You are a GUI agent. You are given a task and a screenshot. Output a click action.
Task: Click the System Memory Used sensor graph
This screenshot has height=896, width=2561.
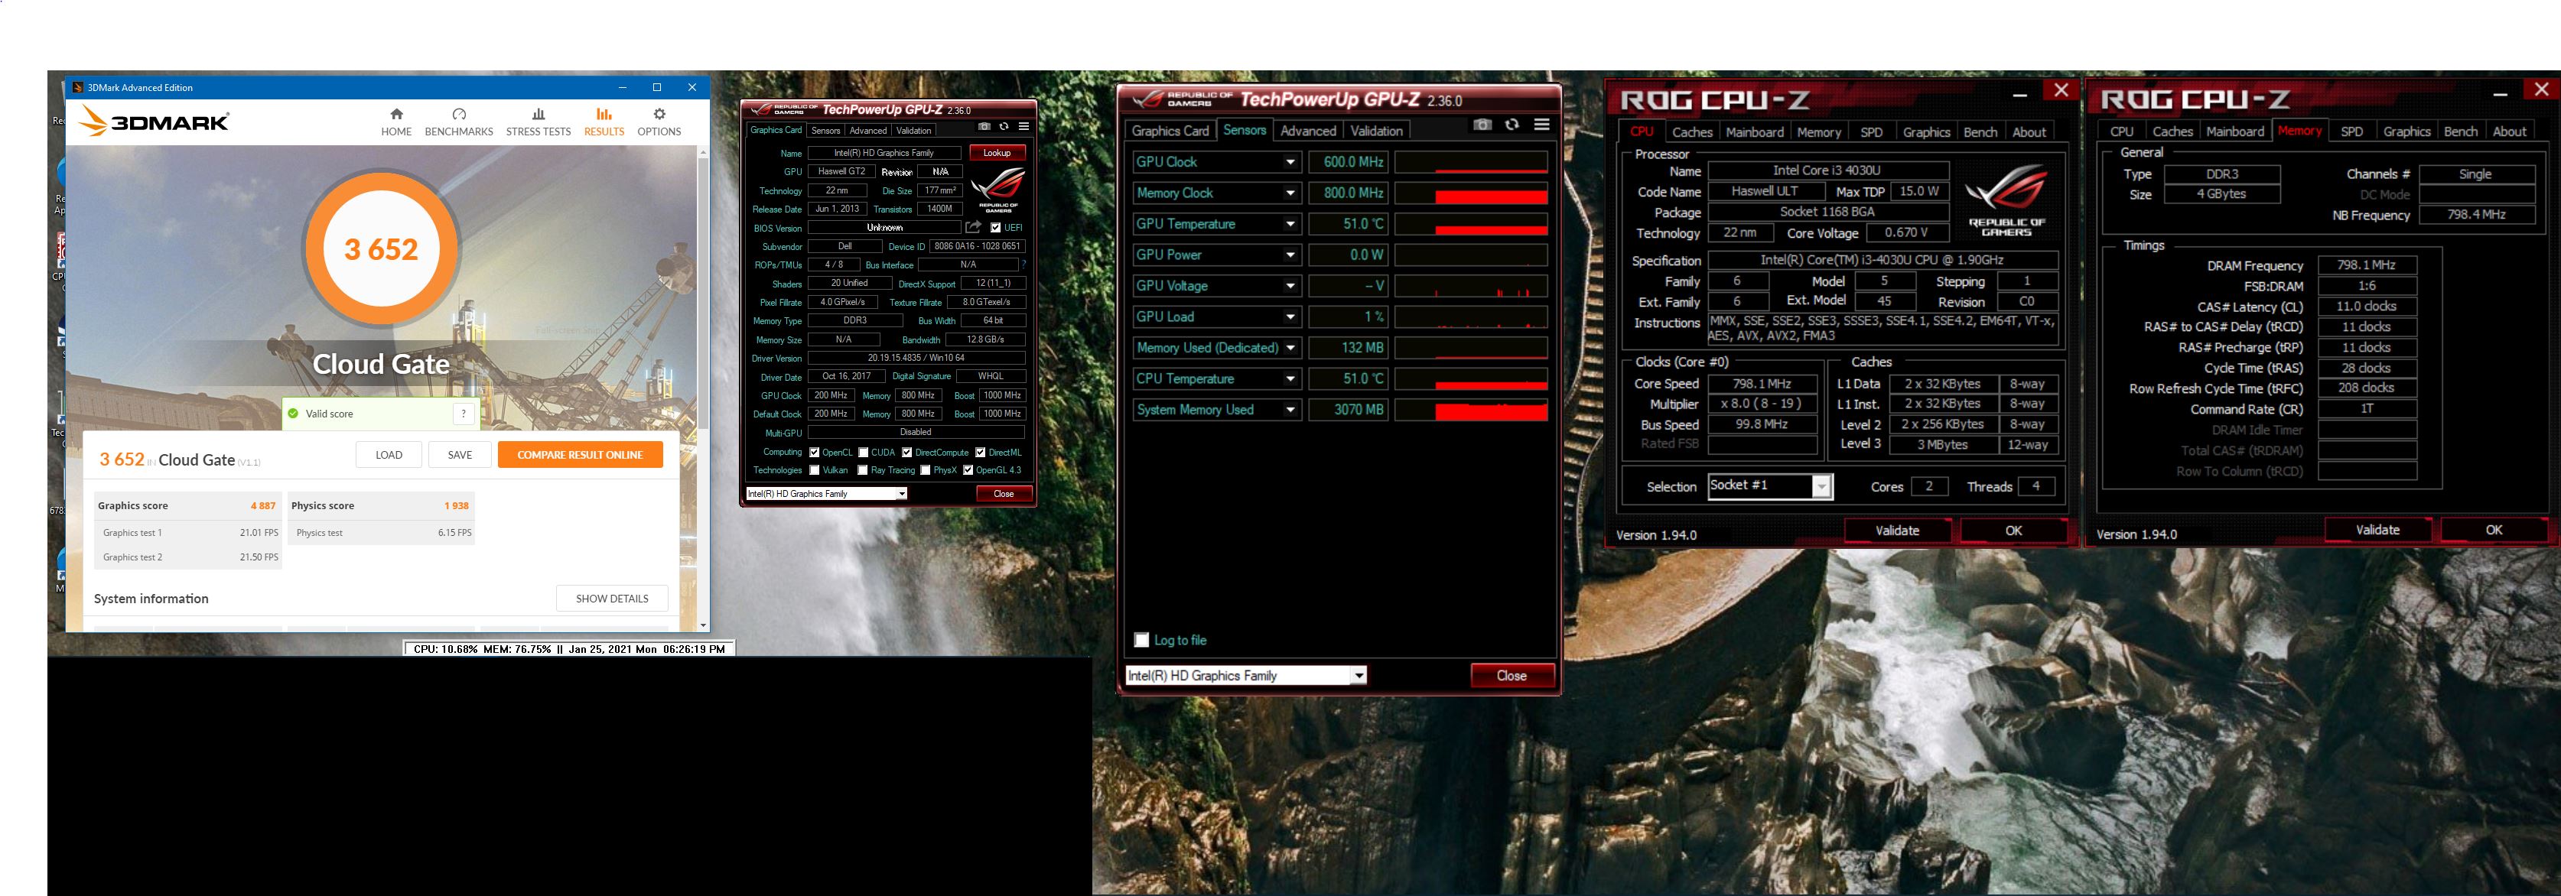click(1470, 409)
